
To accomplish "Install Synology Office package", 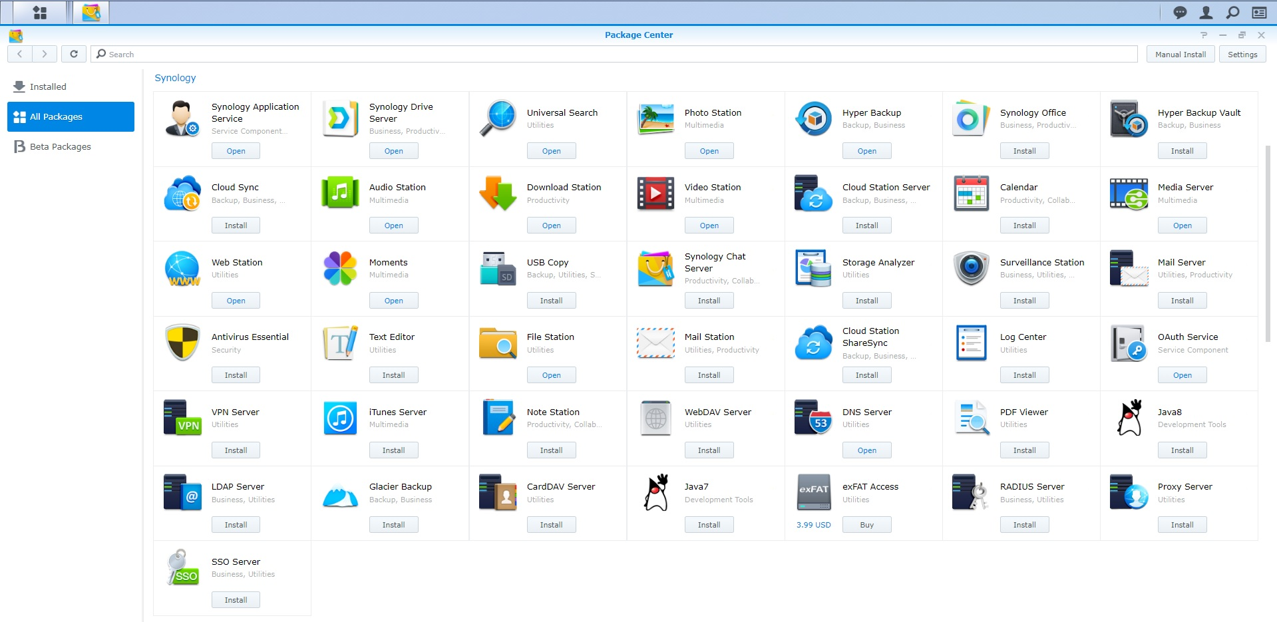I will [x=1025, y=151].
